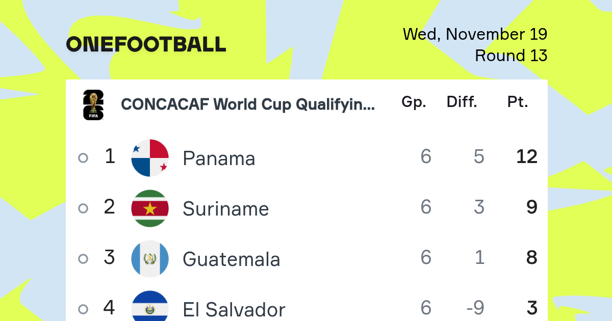Click Panama's 12 points value
This screenshot has height=321, width=612.
[x=527, y=157]
